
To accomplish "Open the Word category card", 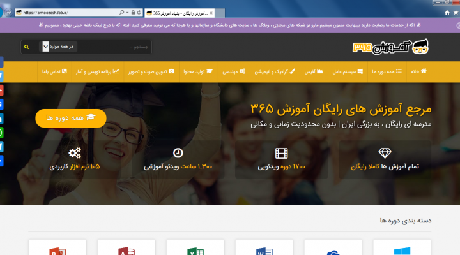I will coord(264,247).
